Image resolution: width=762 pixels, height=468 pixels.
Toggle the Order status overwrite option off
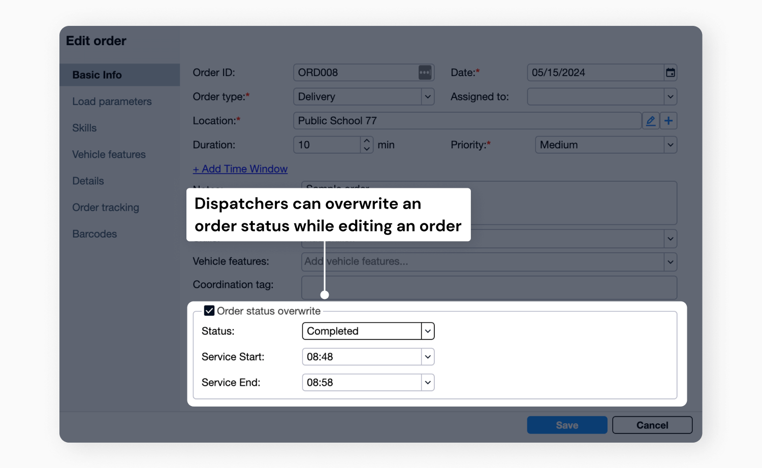pyautogui.click(x=209, y=310)
